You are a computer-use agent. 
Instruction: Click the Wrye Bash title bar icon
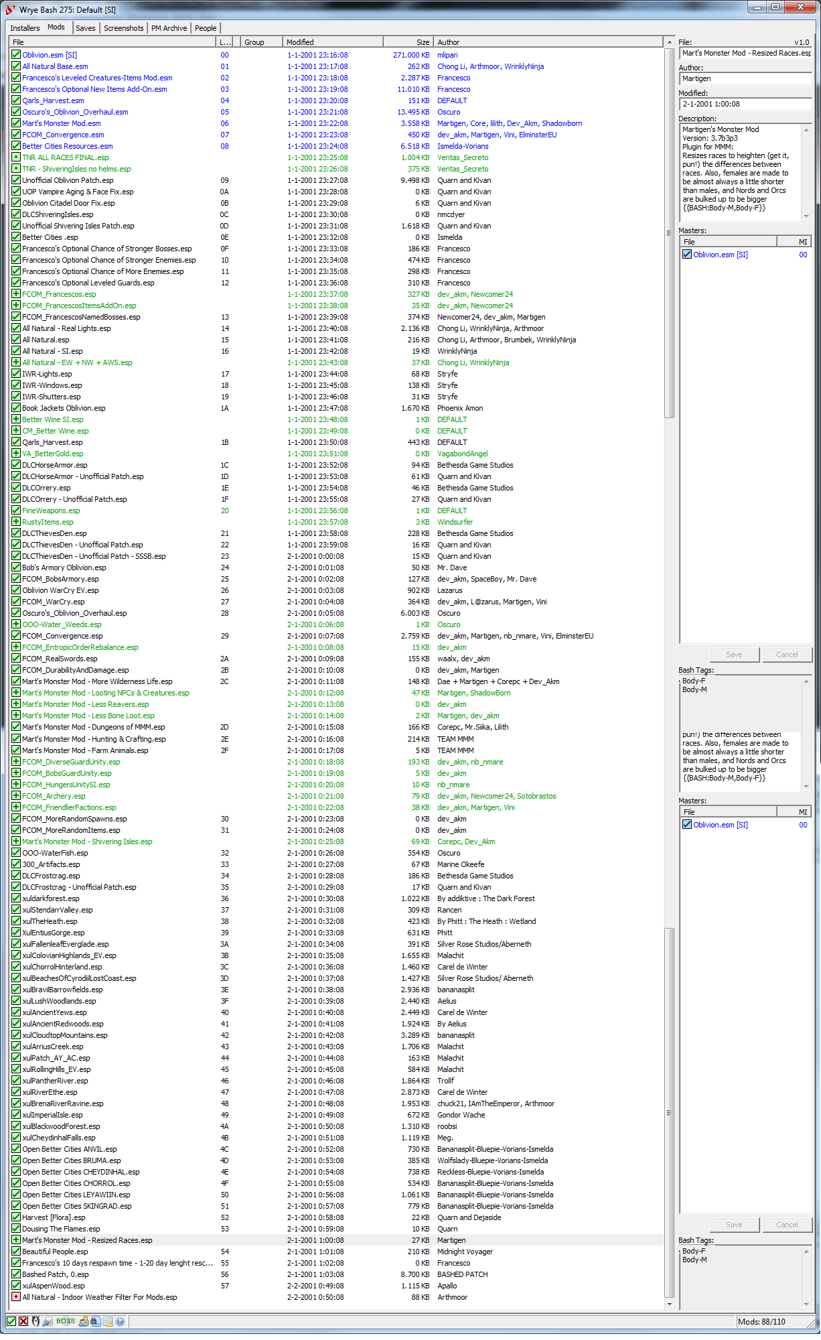click(10, 9)
